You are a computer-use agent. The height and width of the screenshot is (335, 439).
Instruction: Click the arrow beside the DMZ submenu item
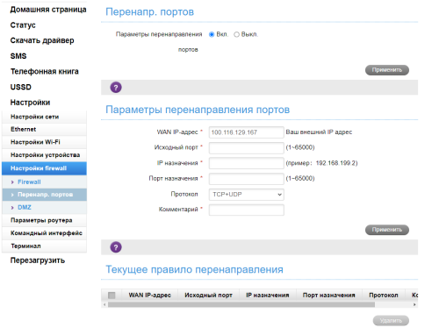pos(12,208)
